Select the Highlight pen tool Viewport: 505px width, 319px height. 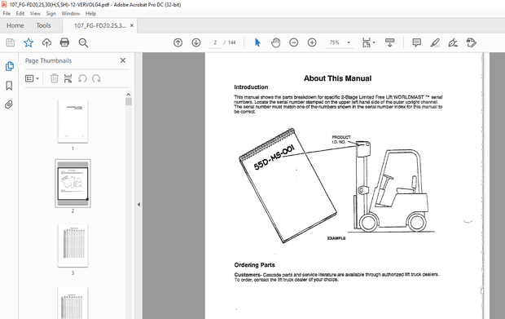coord(435,42)
